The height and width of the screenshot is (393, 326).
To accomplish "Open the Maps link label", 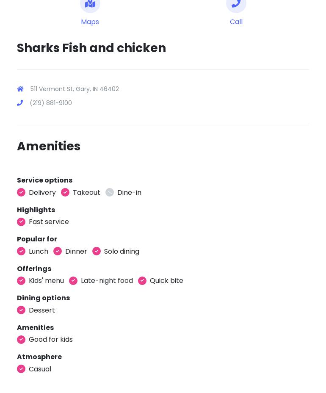I will pos(90,22).
